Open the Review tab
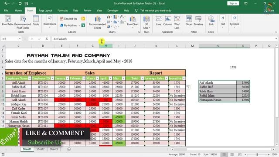 point(87,10)
